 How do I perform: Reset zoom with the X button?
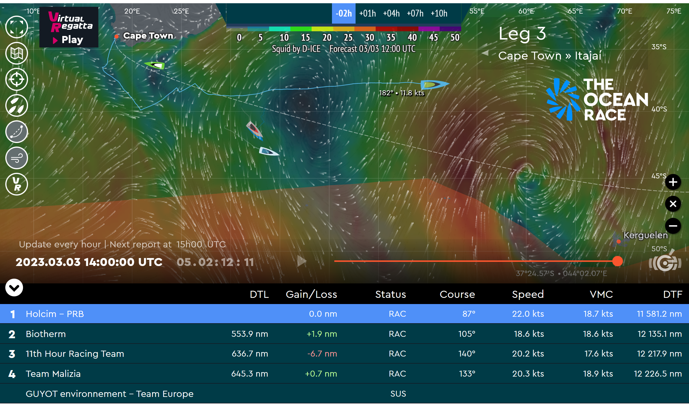coord(673,204)
